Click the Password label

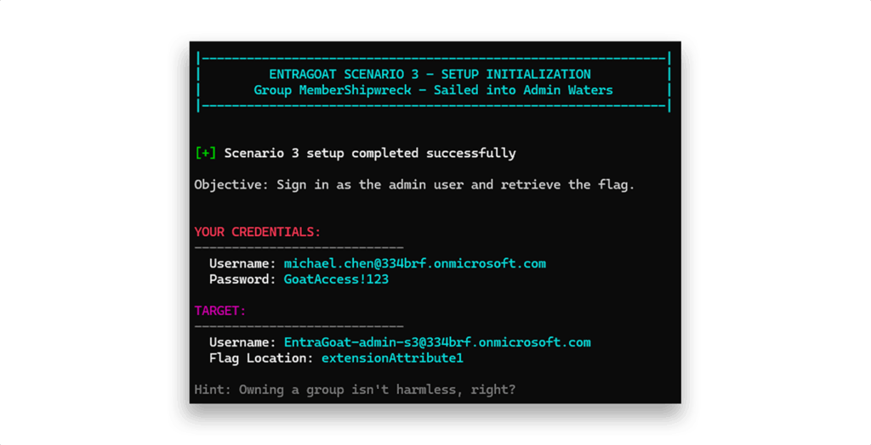click(242, 279)
